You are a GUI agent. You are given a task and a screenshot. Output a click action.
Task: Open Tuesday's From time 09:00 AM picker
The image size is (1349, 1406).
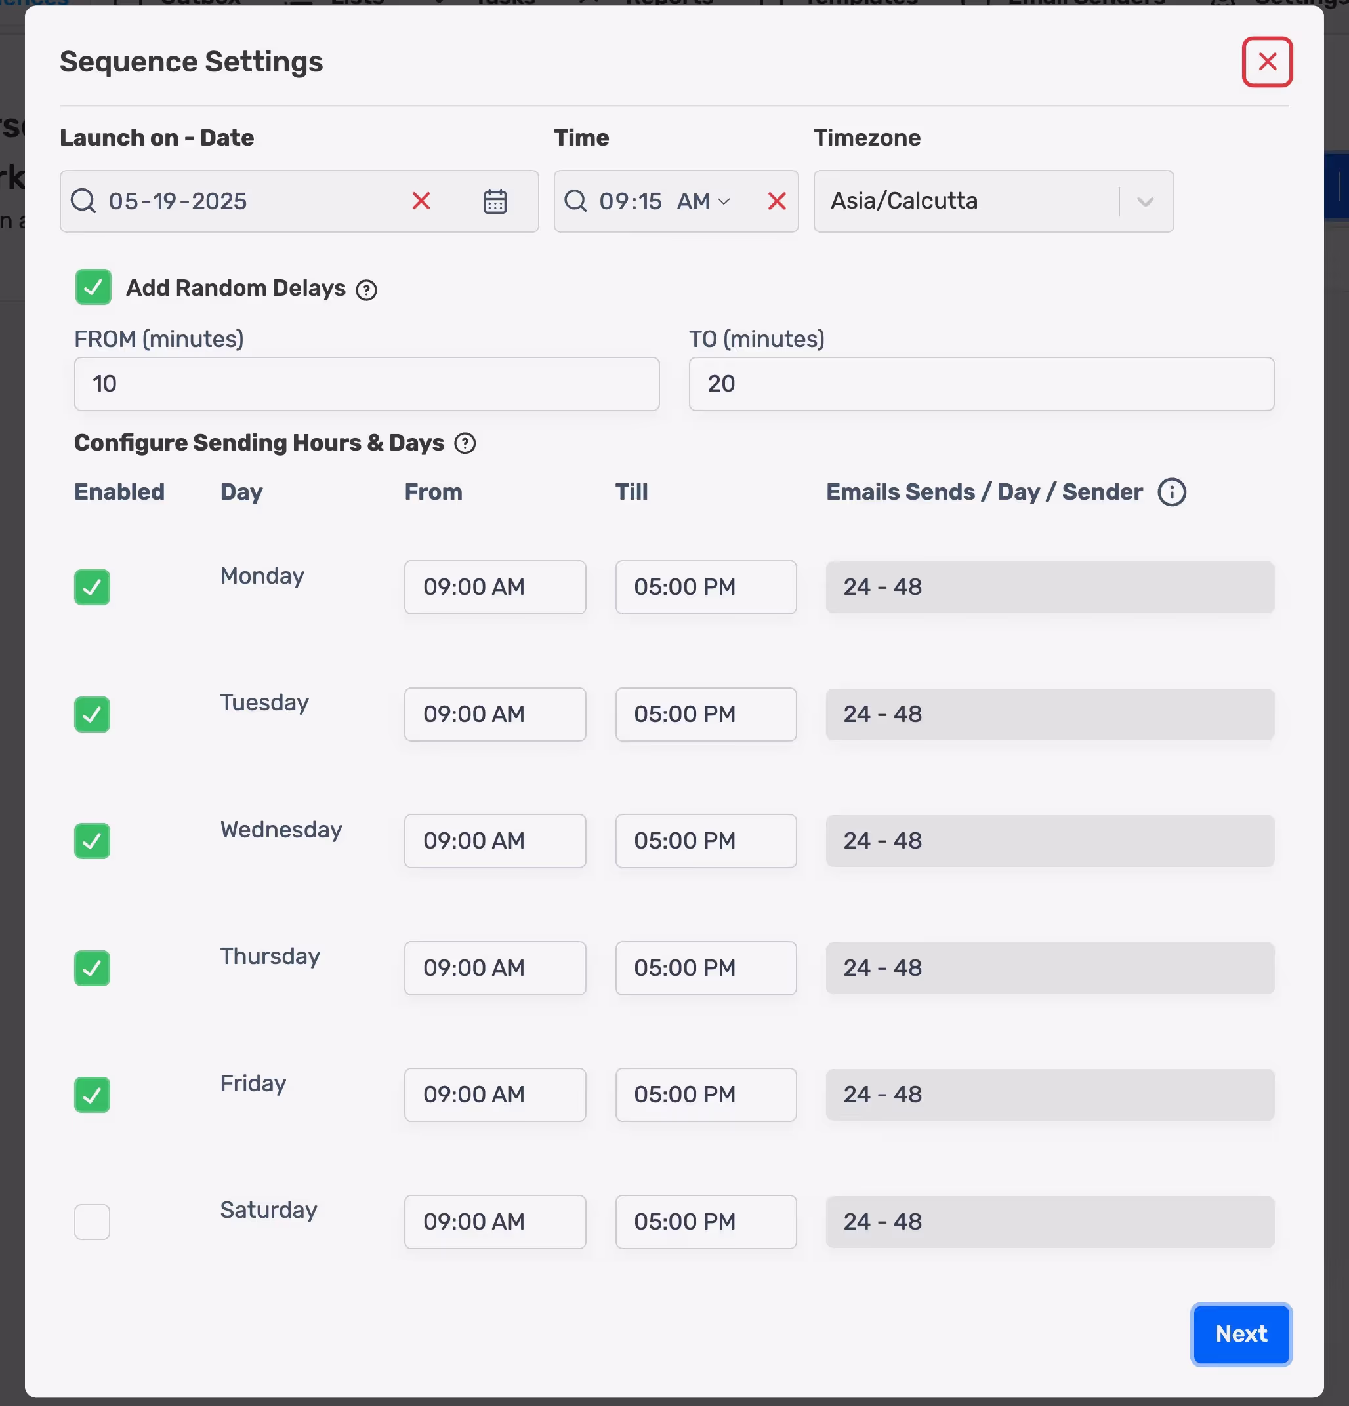(495, 715)
